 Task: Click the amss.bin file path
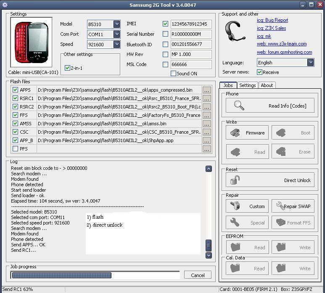pyautogui.click(x=102, y=124)
